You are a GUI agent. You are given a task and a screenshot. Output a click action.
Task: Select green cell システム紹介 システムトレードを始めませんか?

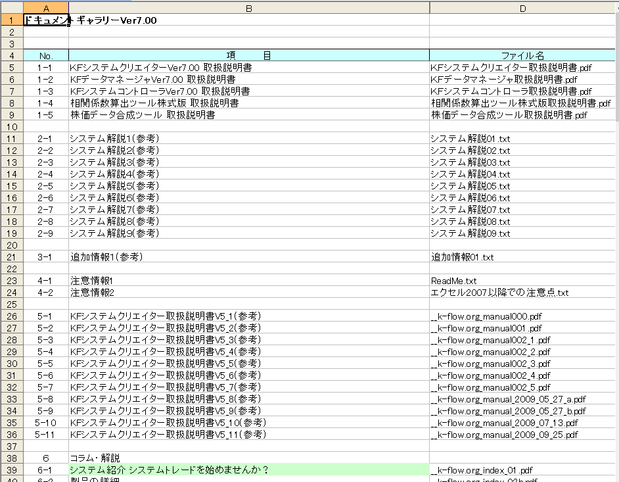248,470
